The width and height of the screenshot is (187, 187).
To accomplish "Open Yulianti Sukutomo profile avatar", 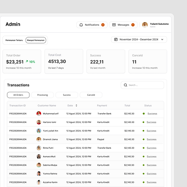I will pos(145,25).
